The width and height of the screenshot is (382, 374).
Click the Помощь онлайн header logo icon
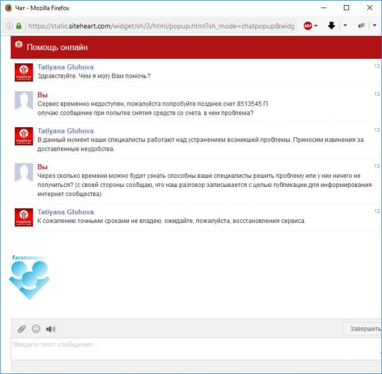coord(19,44)
